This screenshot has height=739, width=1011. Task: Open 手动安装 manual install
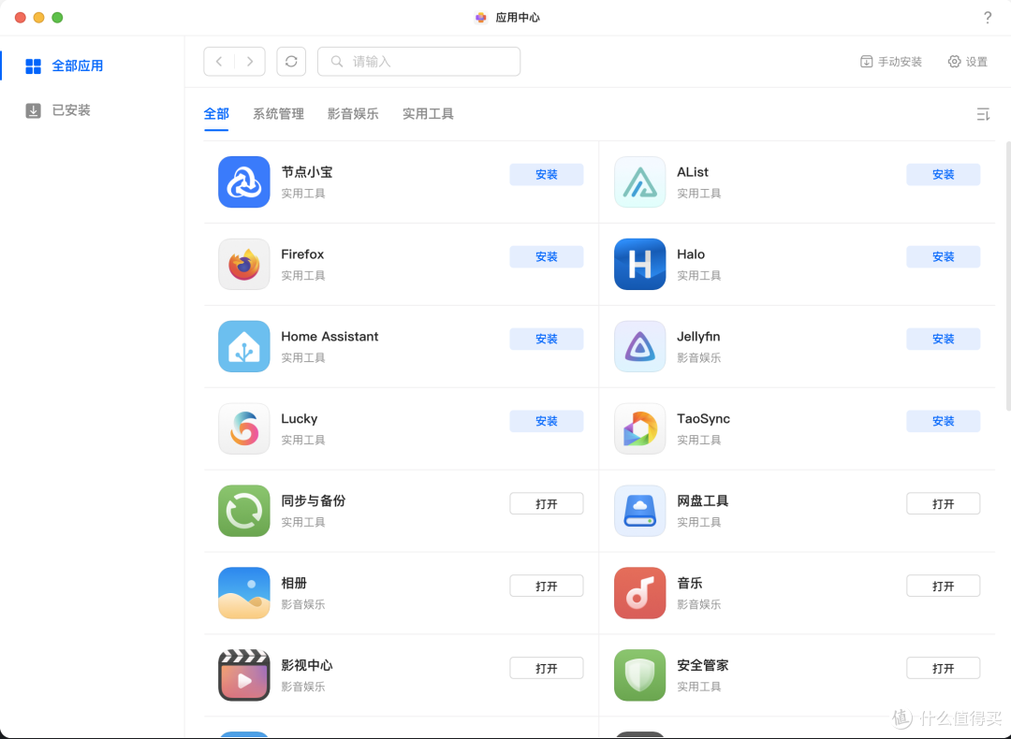[891, 61]
